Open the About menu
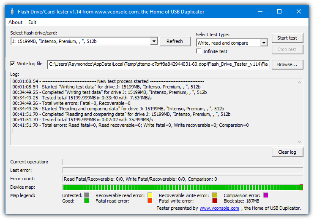This screenshot has width=314, height=219. [x=15, y=22]
